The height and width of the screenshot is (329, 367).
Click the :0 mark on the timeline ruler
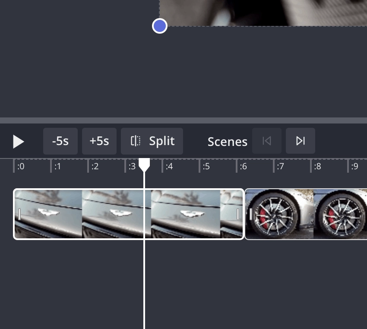pyautogui.click(x=20, y=166)
